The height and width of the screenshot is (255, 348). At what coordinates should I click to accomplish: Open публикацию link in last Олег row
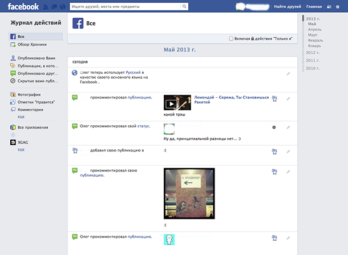click(140, 237)
